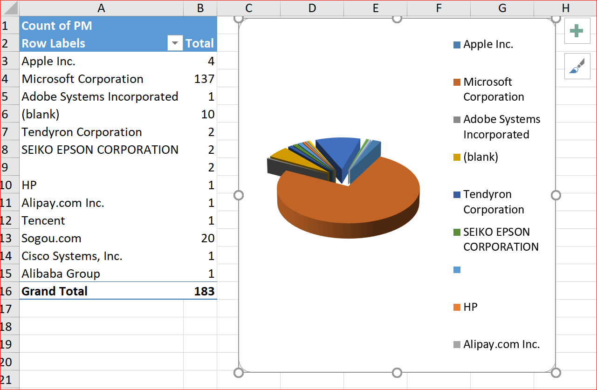The height and width of the screenshot is (390, 597).
Task: Select the Alibaba Group cell
Action: tap(101, 274)
